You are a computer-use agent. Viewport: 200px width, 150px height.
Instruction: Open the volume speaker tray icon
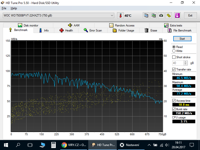coord(167,145)
